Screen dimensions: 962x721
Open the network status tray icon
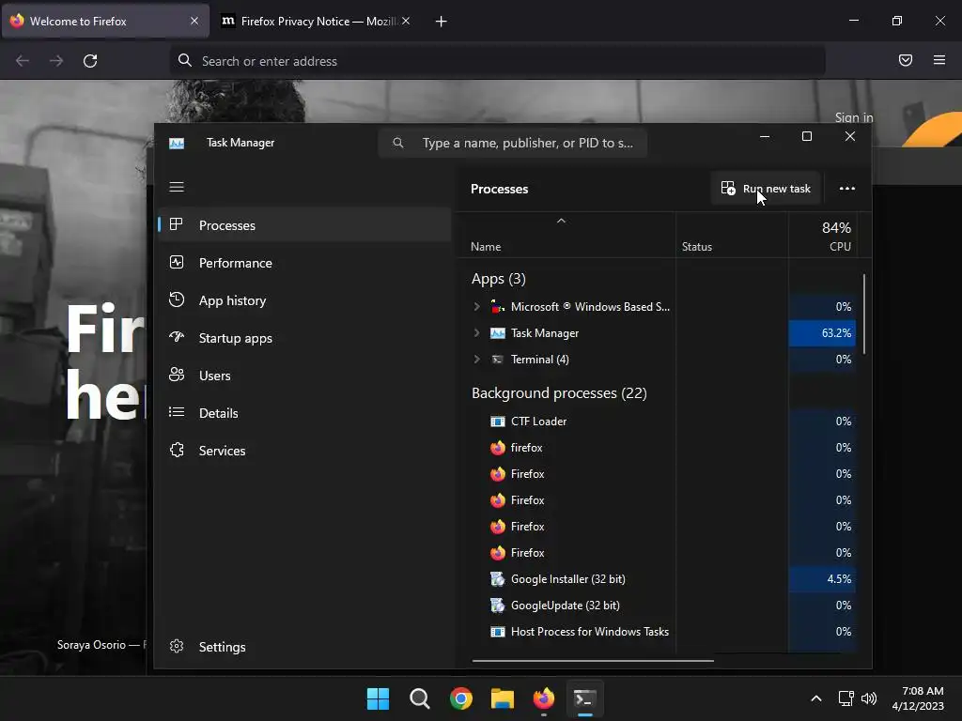click(x=846, y=698)
